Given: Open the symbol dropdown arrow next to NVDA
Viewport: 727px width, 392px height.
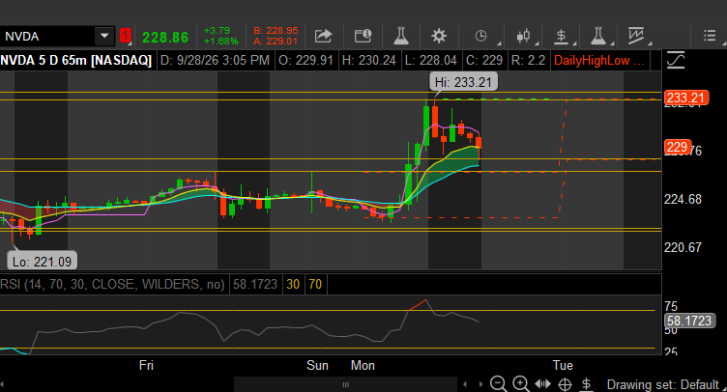Looking at the screenshot, I should tap(104, 36).
